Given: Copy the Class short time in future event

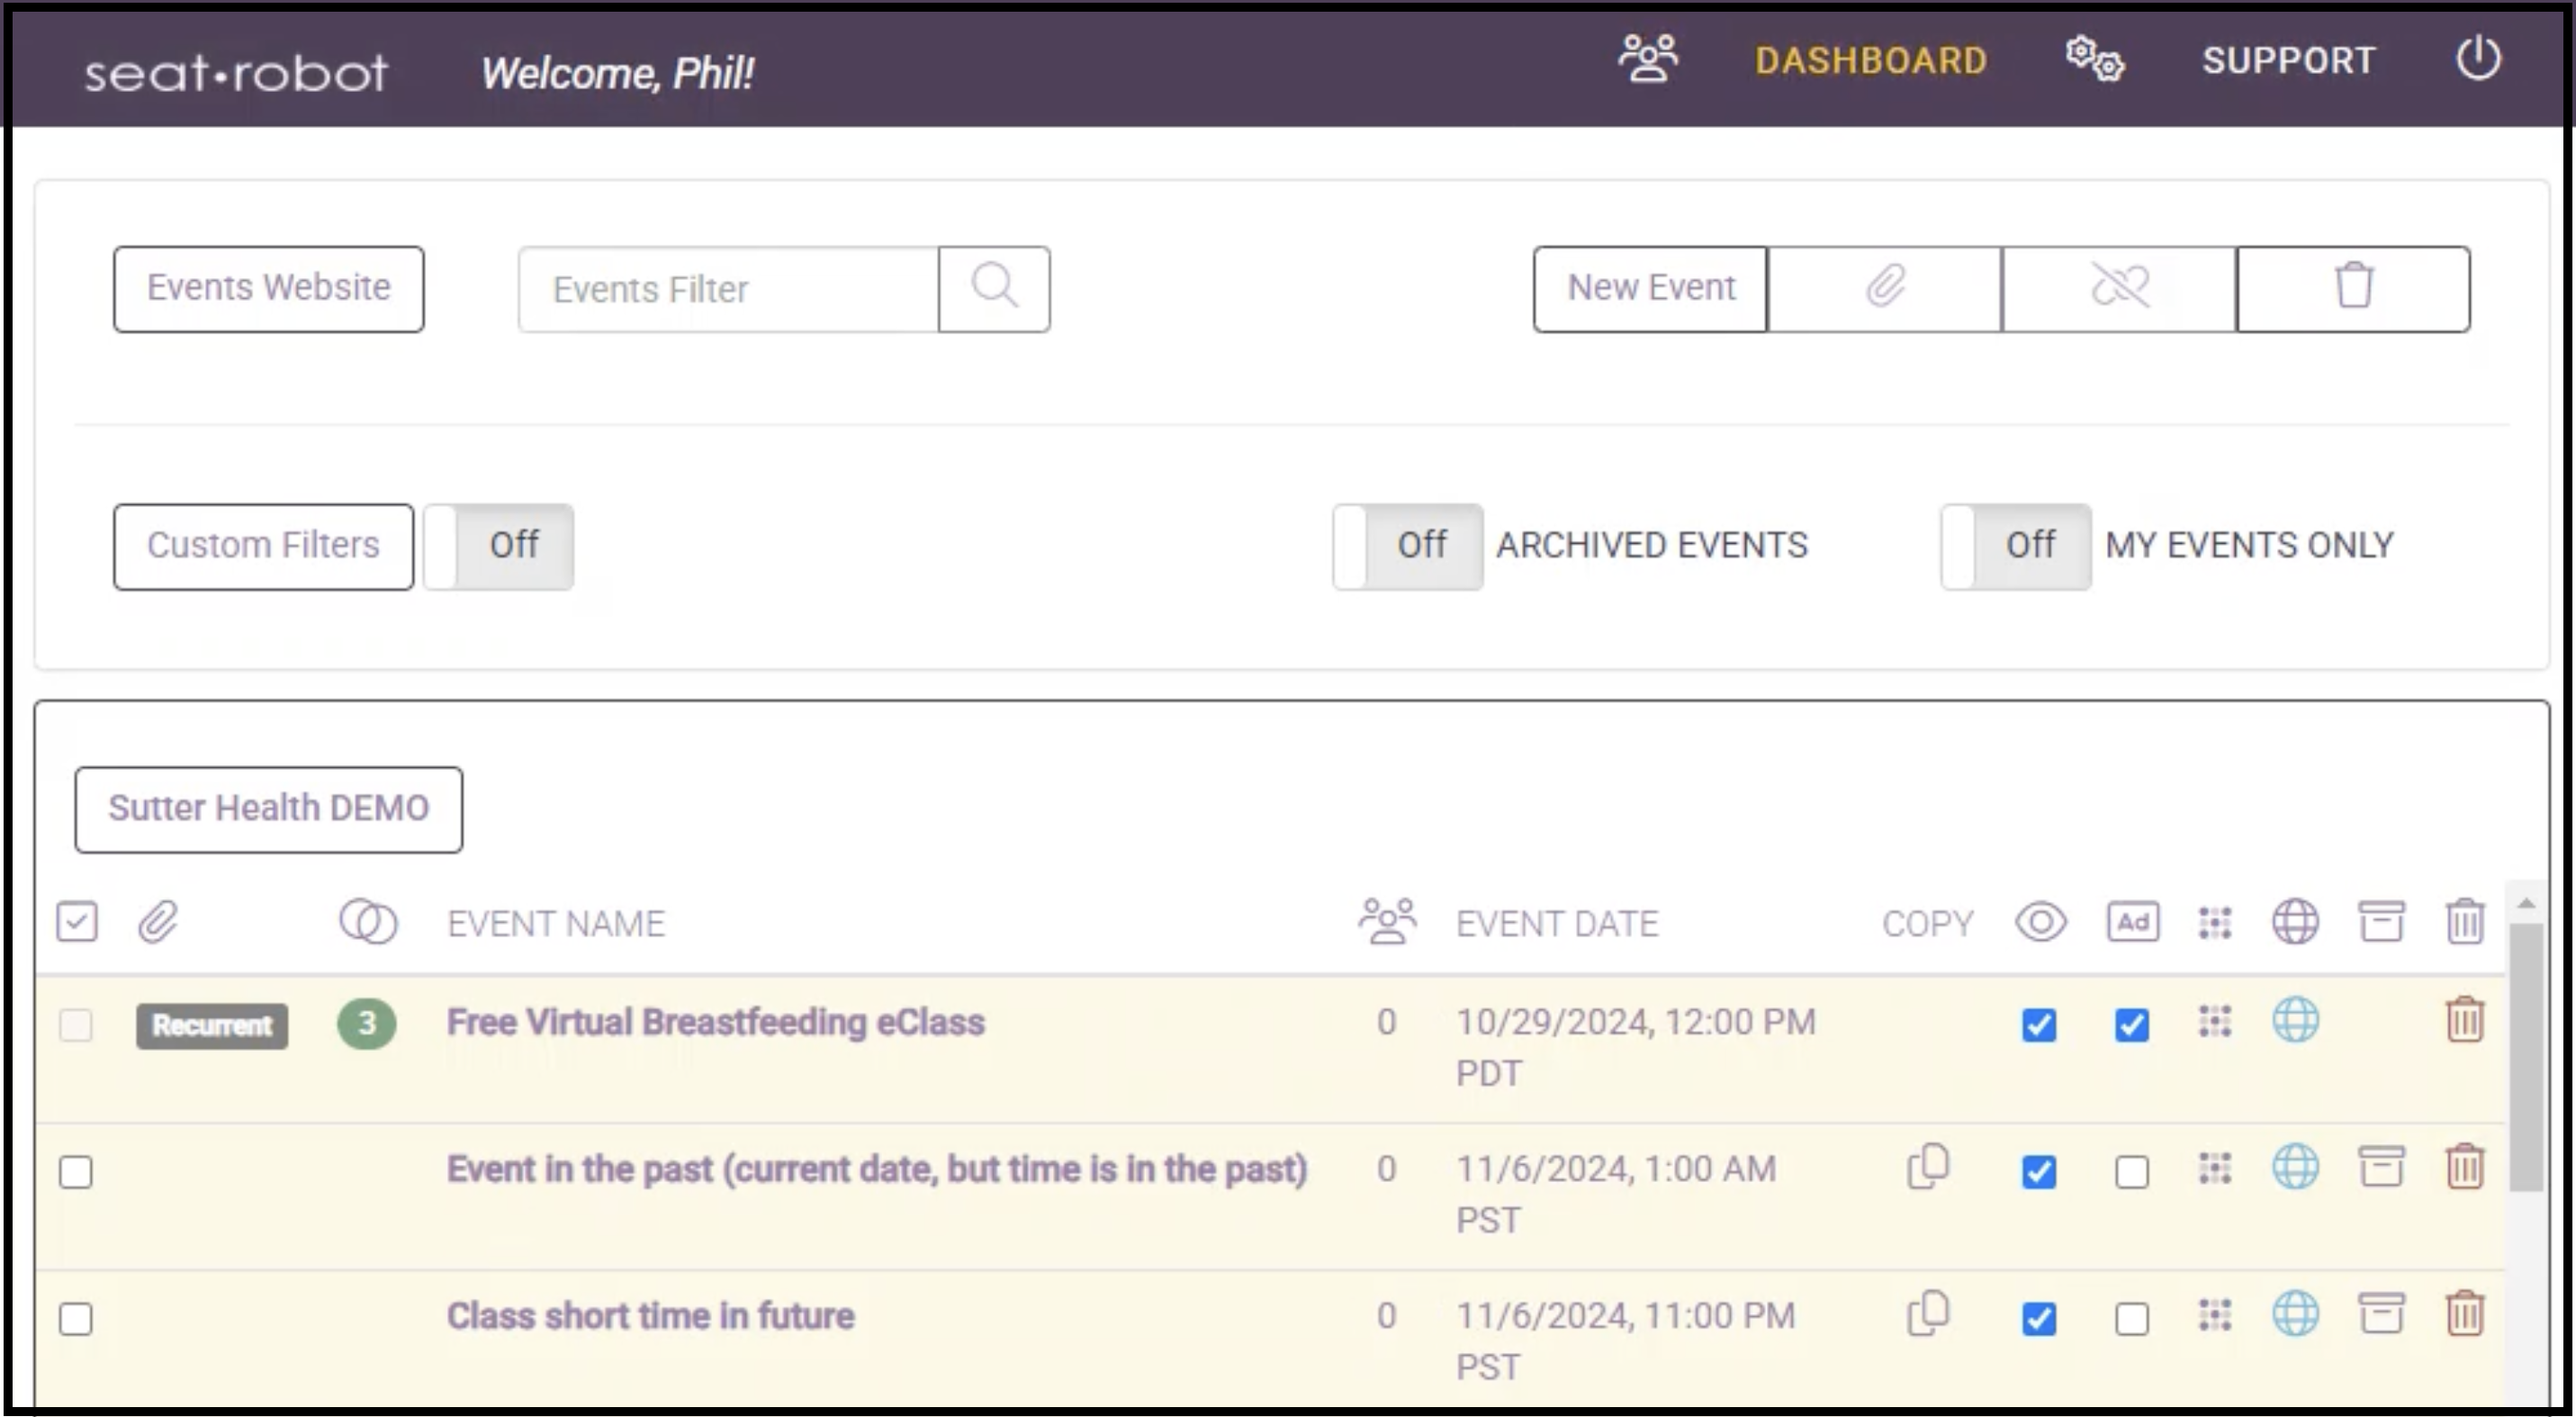Looking at the screenshot, I should [1928, 1314].
